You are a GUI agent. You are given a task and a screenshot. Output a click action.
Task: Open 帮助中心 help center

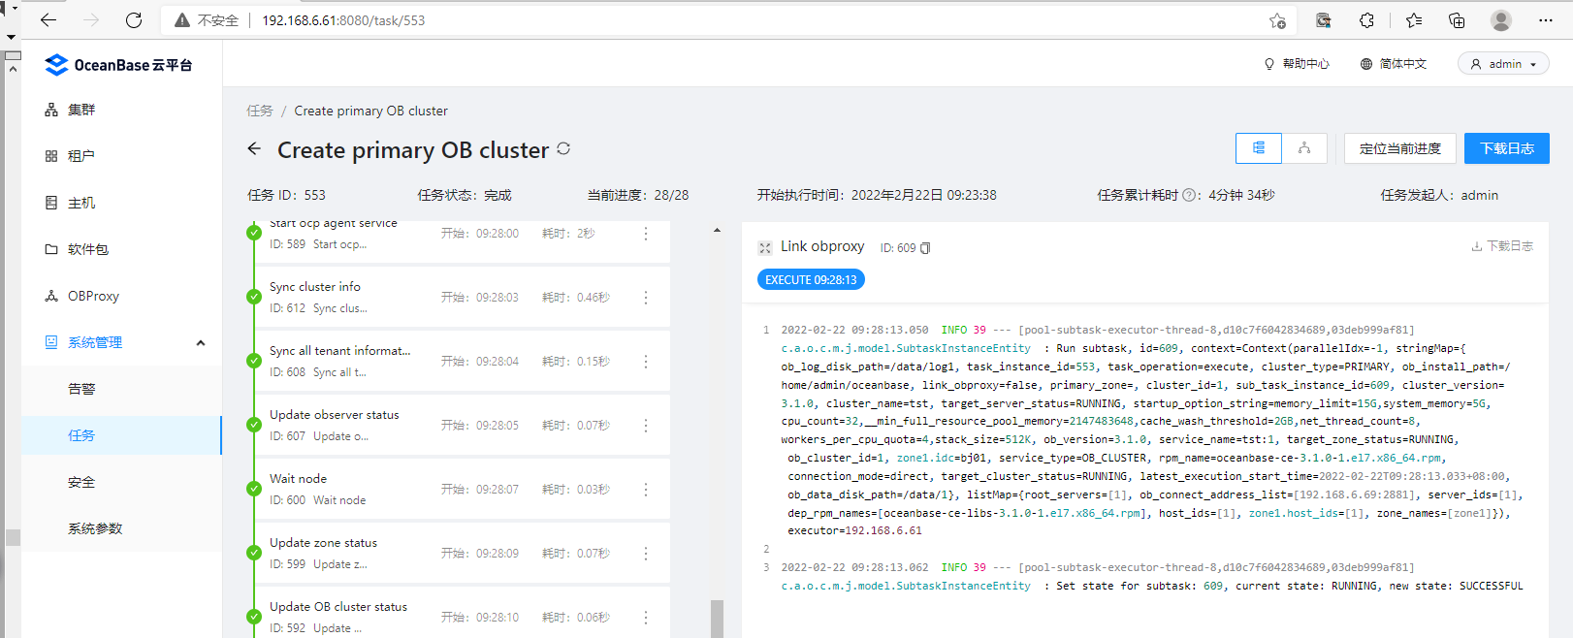pos(1297,64)
